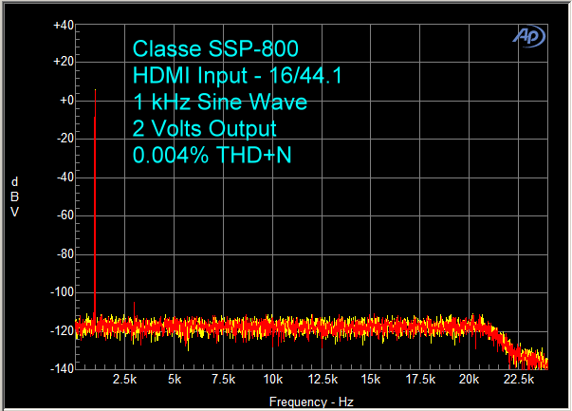The width and height of the screenshot is (572, 411).
Task: Click the -140 label on the y-axis
Action: click(61, 369)
